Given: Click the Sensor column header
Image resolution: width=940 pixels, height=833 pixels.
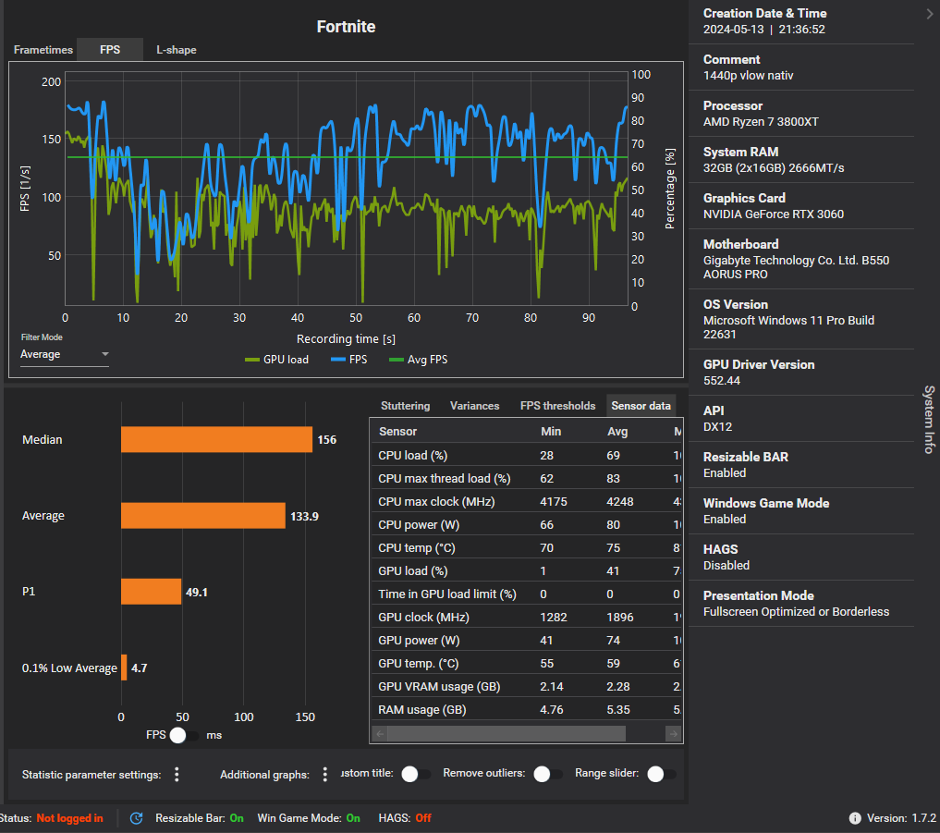Looking at the screenshot, I should (x=397, y=431).
